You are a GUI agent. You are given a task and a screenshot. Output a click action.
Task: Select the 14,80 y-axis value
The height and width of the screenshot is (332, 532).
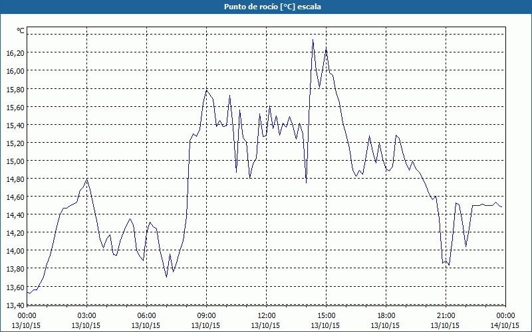tap(15, 179)
